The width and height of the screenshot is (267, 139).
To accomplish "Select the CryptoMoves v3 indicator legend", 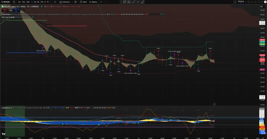I will (7, 108).
